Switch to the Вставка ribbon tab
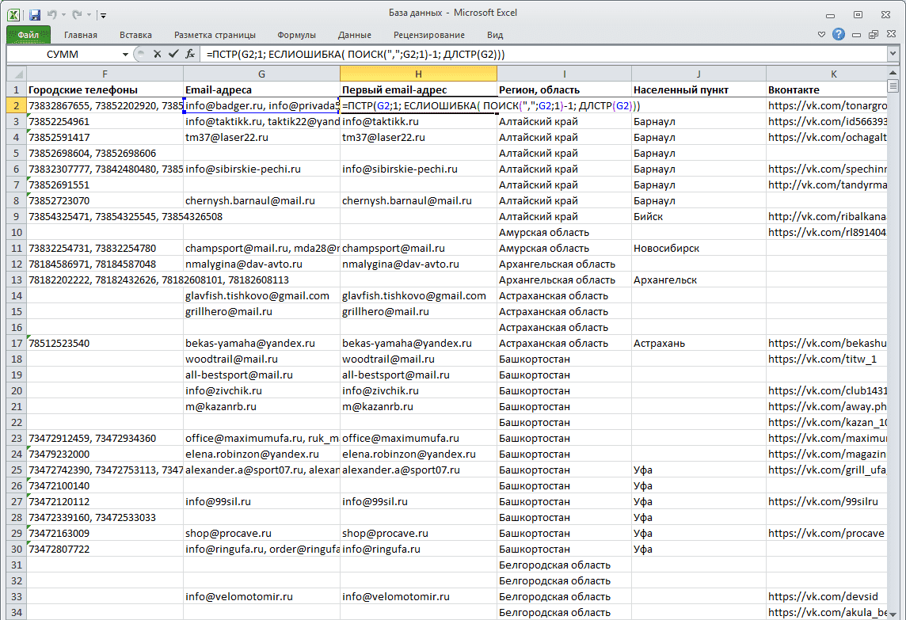The height and width of the screenshot is (620, 906). coord(135,35)
